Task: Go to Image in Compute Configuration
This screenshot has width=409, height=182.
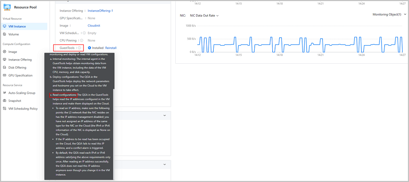Action: (13, 52)
